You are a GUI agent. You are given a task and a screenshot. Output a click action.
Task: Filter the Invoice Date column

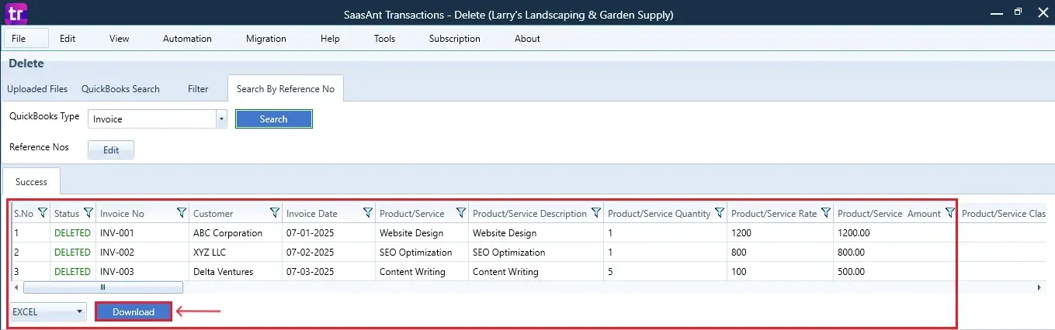click(368, 213)
